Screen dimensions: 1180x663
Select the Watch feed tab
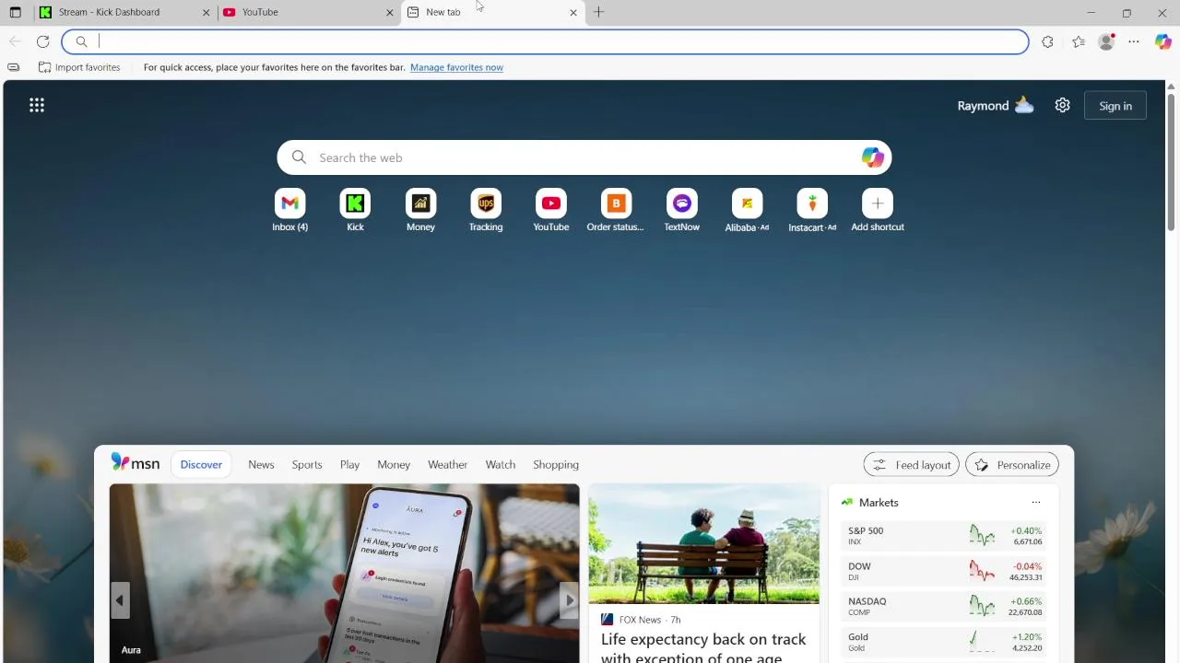[x=501, y=465]
